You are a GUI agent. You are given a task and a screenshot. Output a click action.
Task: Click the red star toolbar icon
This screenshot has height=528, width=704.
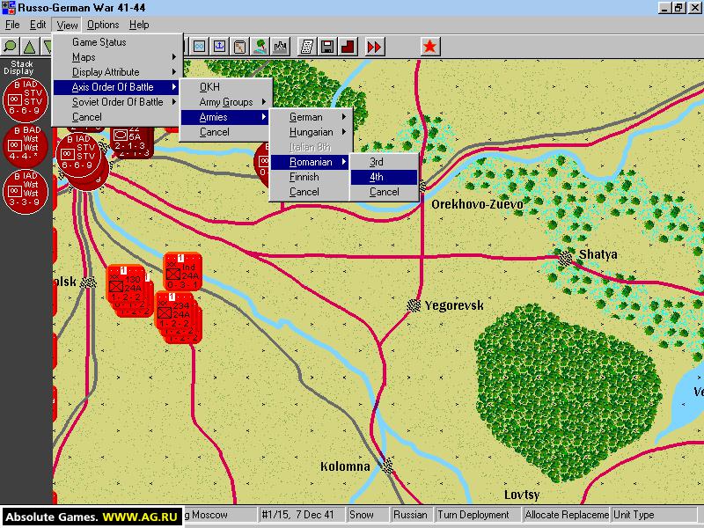pos(430,46)
